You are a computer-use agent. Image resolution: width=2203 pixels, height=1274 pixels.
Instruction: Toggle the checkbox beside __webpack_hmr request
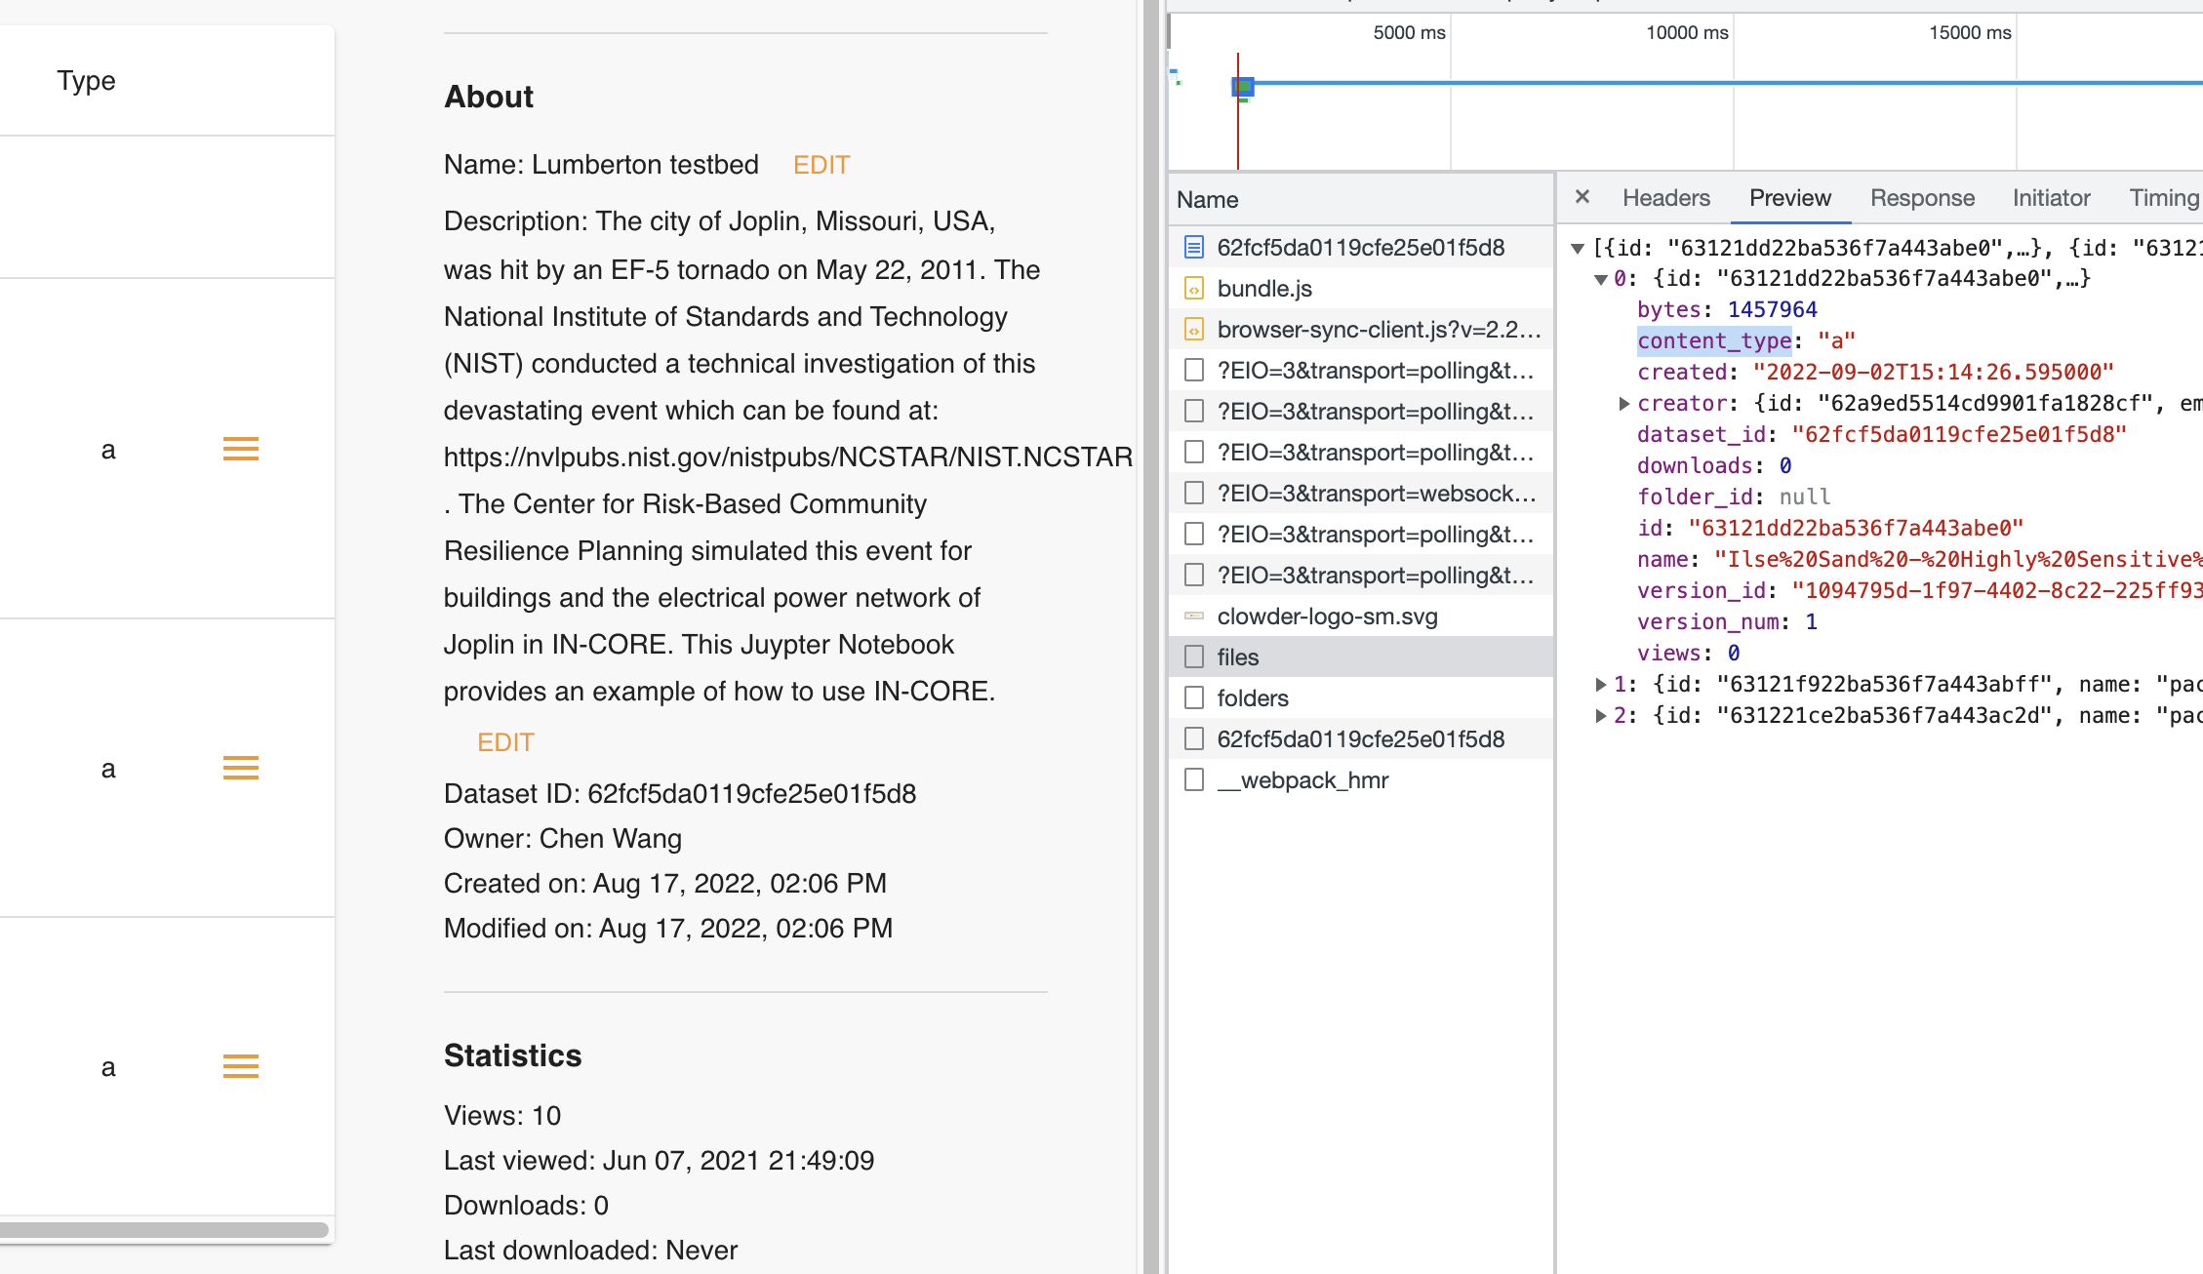pyautogui.click(x=1193, y=780)
